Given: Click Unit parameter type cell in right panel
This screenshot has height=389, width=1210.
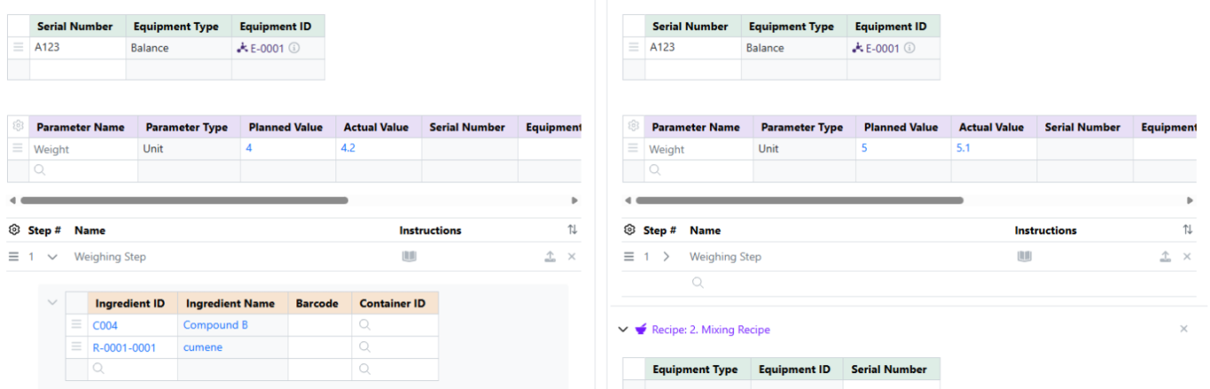Looking at the screenshot, I should pyautogui.click(x=804, y=149).
